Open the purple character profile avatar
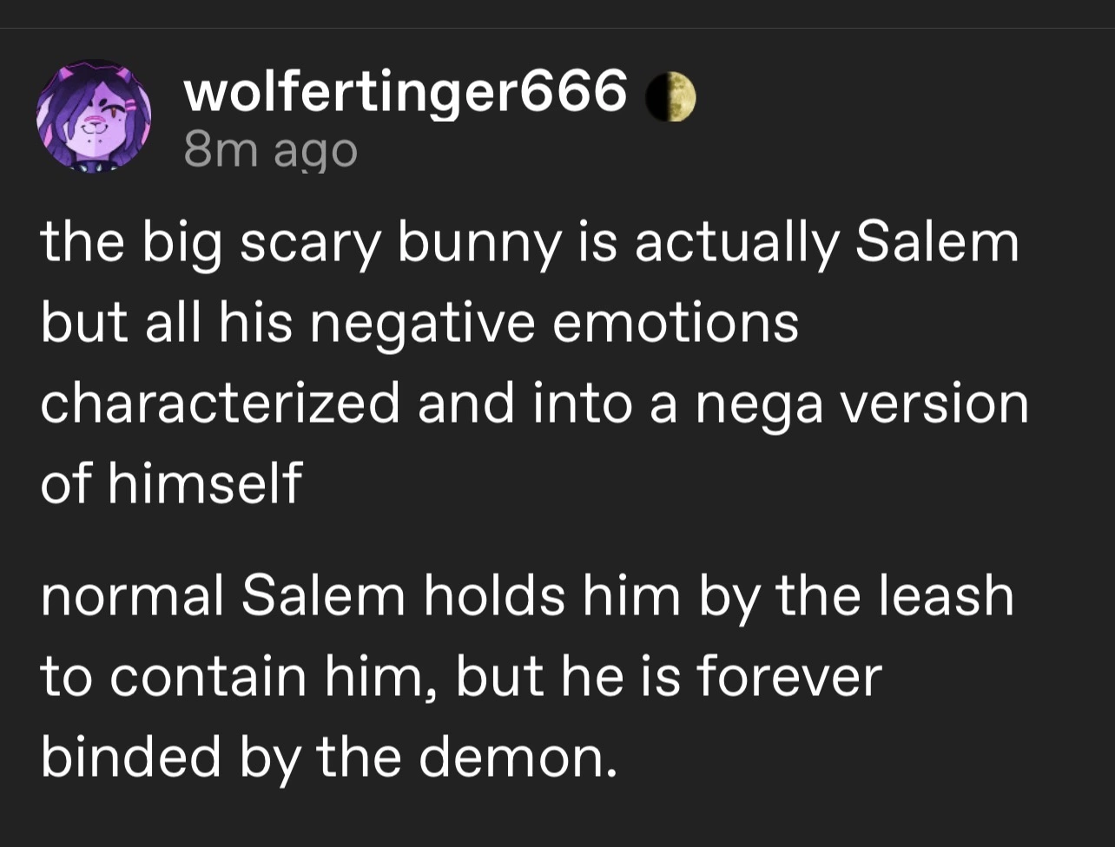The height and width of the screenshot is (847, 1115). point(93,116)
